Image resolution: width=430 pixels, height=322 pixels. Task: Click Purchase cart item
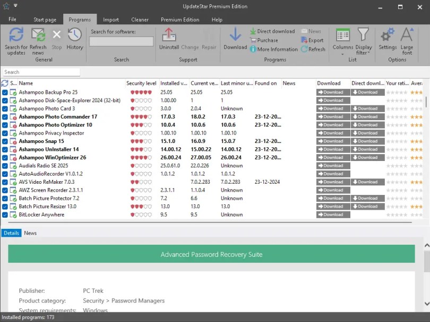(264, 40)
